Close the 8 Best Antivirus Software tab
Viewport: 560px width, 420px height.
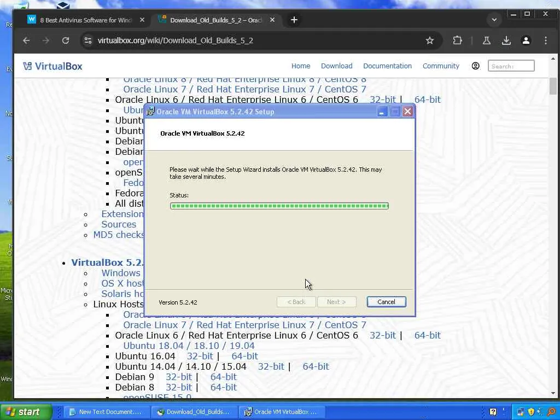(x=142, y=20)
